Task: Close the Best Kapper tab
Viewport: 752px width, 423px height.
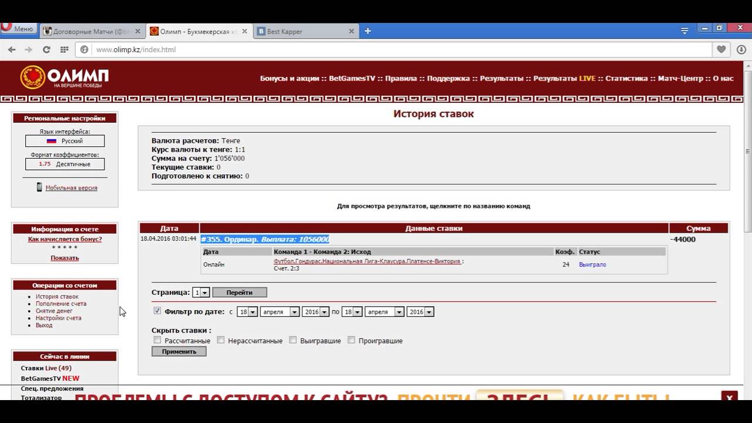Action: pos(351,31)
